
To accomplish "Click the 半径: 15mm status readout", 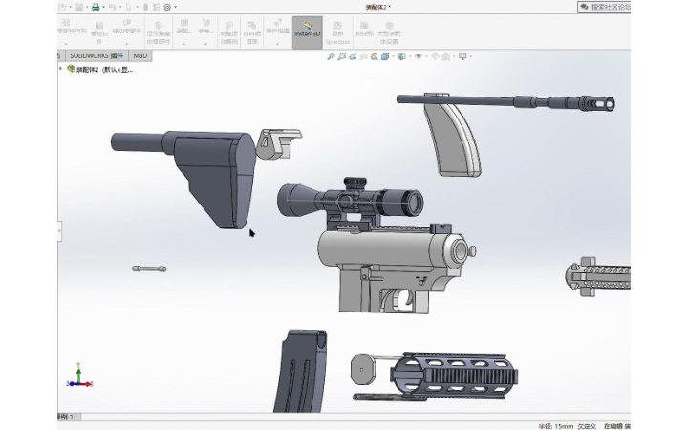I will point(556,426).
